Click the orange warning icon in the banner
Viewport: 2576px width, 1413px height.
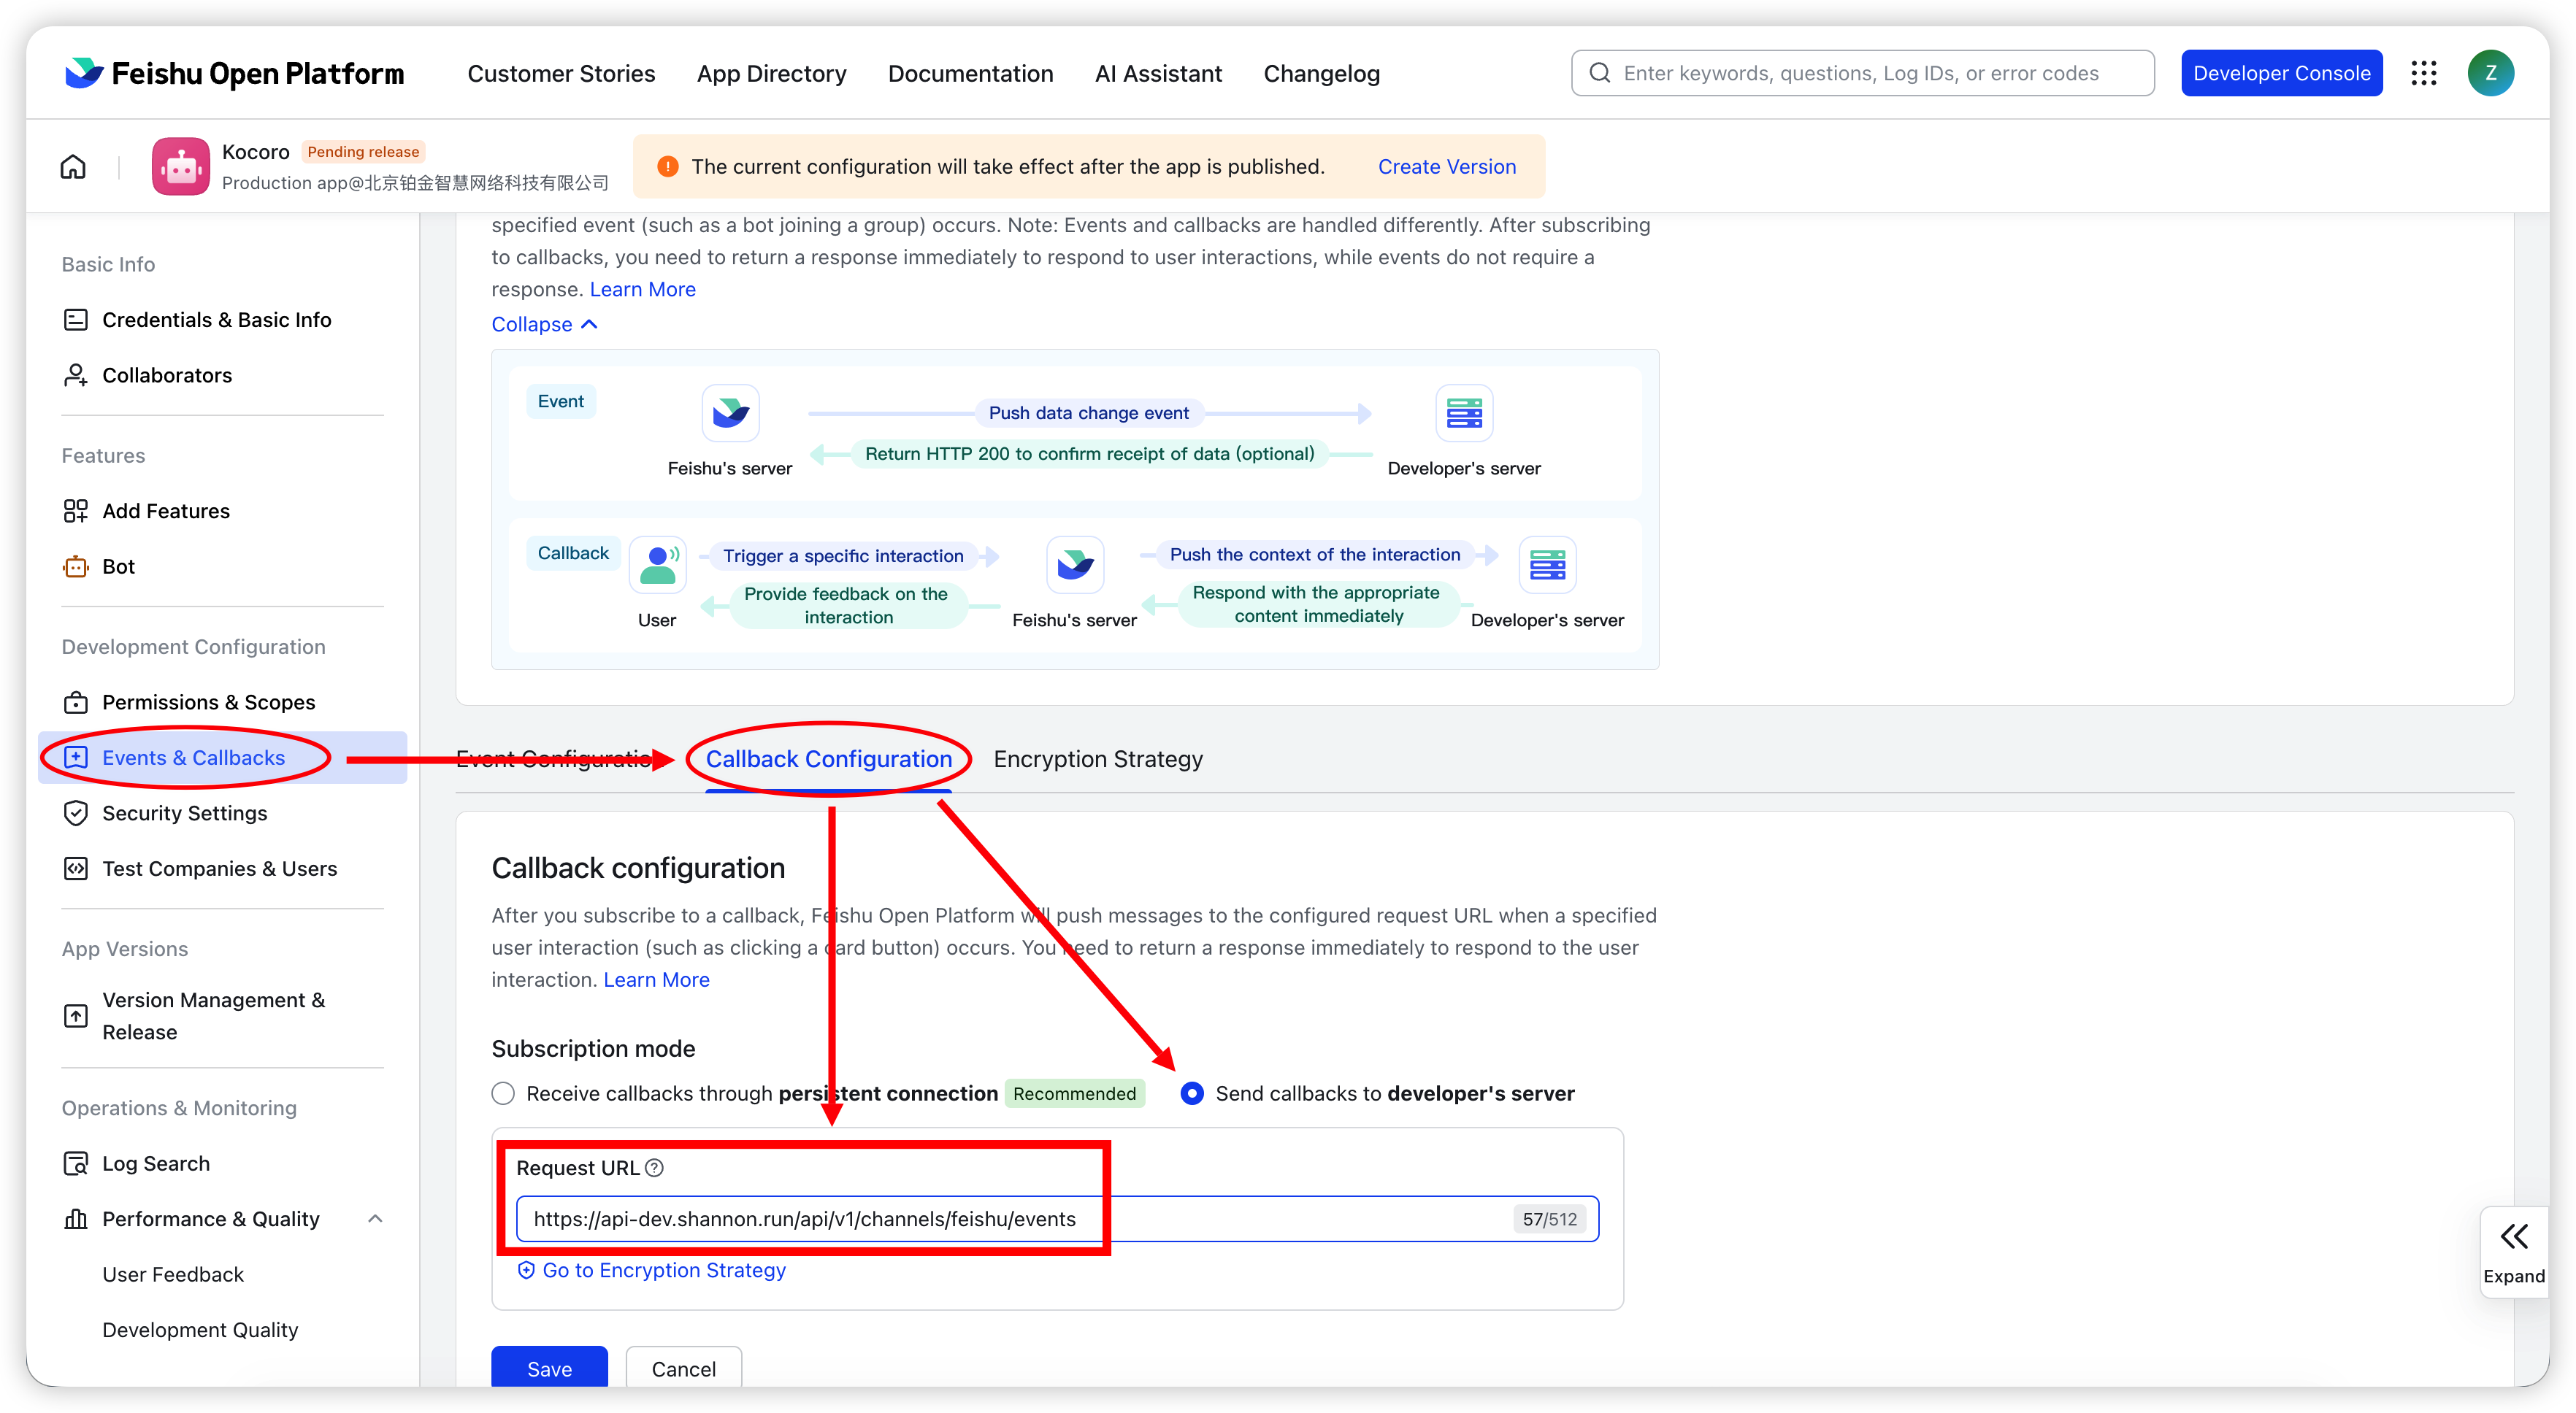tap(668, 166)
